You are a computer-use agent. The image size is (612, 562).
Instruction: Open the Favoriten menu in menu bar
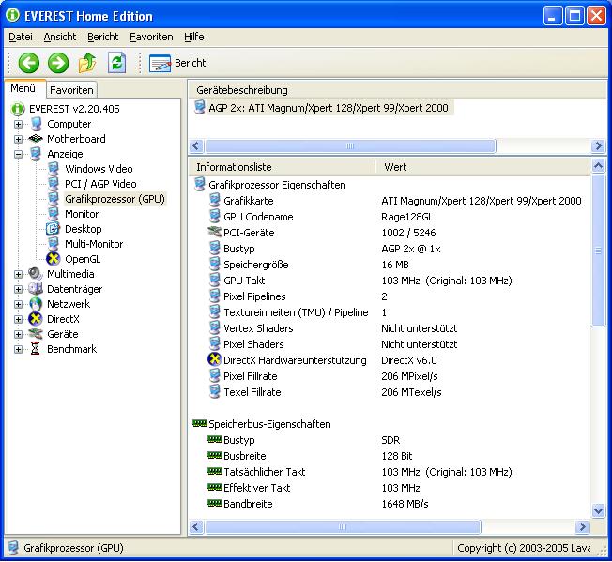pos(151,37)
